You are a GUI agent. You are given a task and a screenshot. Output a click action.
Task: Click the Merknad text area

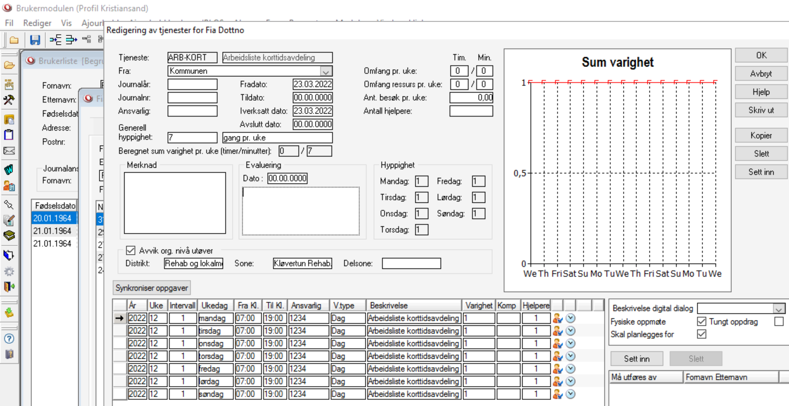point(175,203)
